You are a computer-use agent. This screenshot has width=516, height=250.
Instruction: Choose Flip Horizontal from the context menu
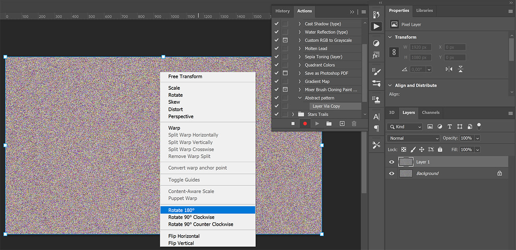tap(183, 236)
